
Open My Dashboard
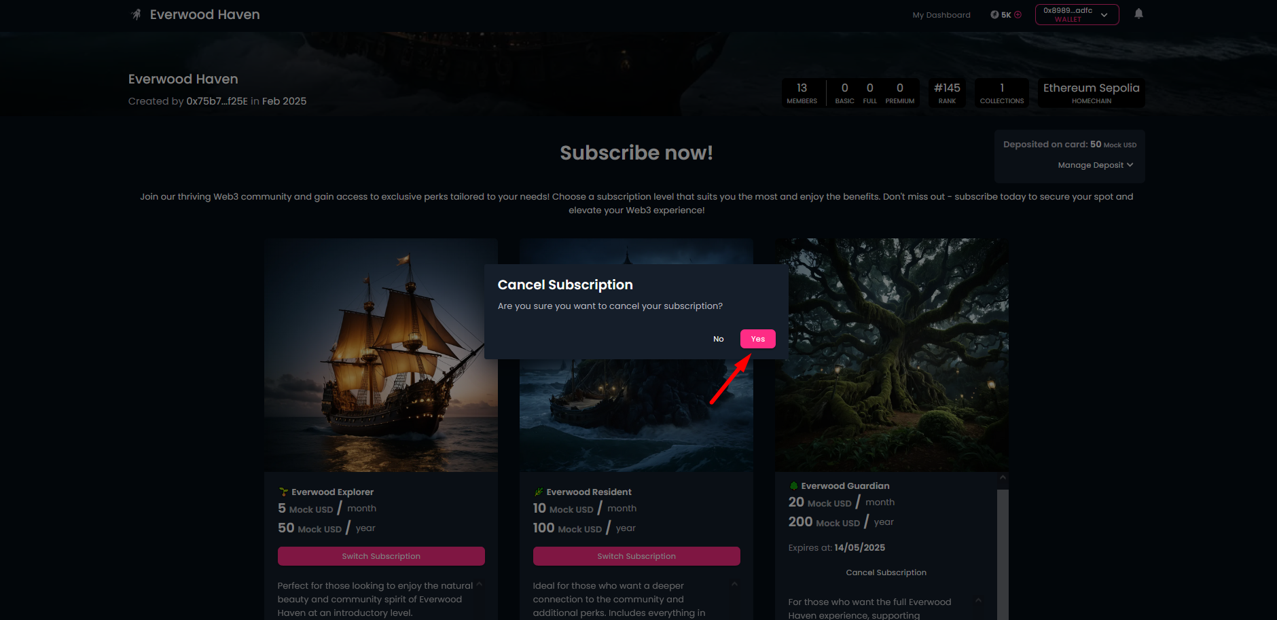pos(941,15)
